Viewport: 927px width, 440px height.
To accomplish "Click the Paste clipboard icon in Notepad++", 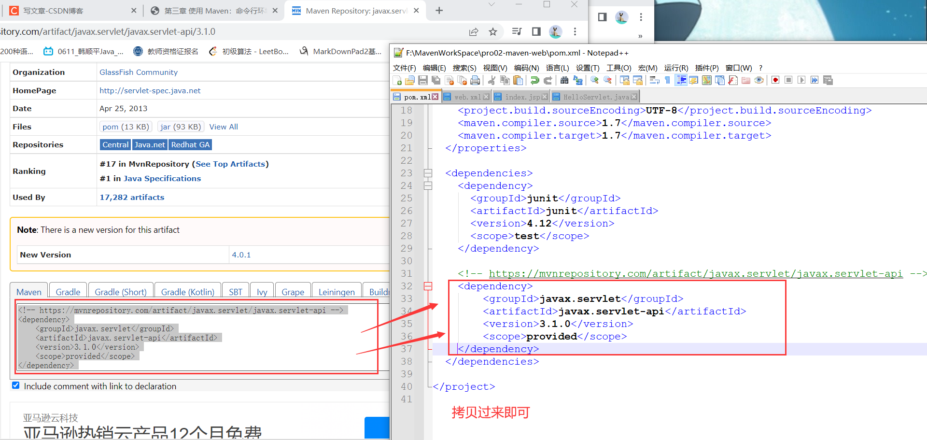I will [x=518, y=80].
